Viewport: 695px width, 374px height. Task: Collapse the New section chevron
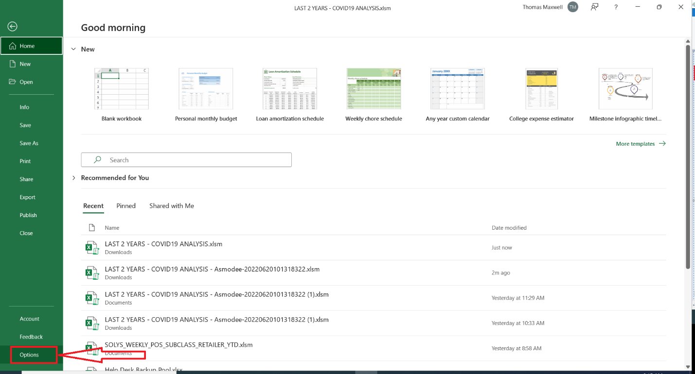(73, 49)
